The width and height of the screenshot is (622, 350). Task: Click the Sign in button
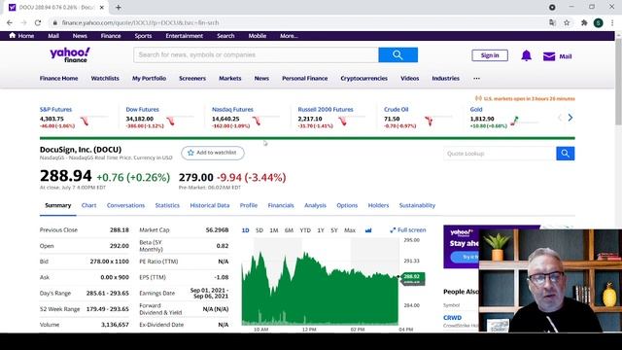pyautogui.click(x=490, y=55)
